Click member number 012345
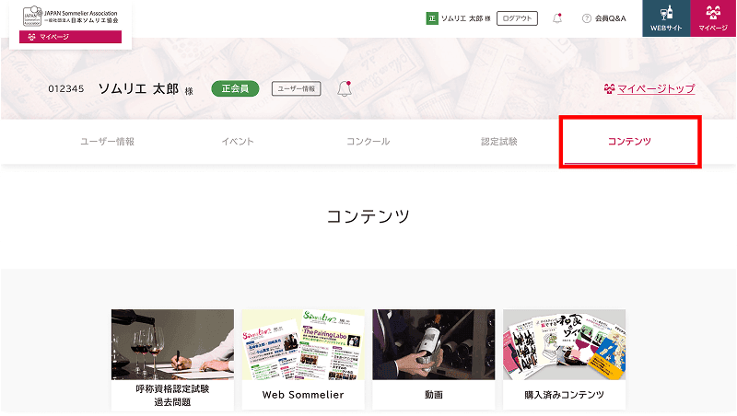This screenshot has width=737, height=416. click(66, 88)
